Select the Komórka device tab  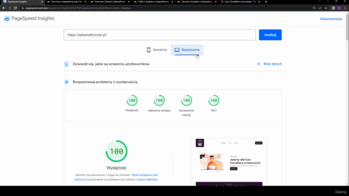click(157, 50)
